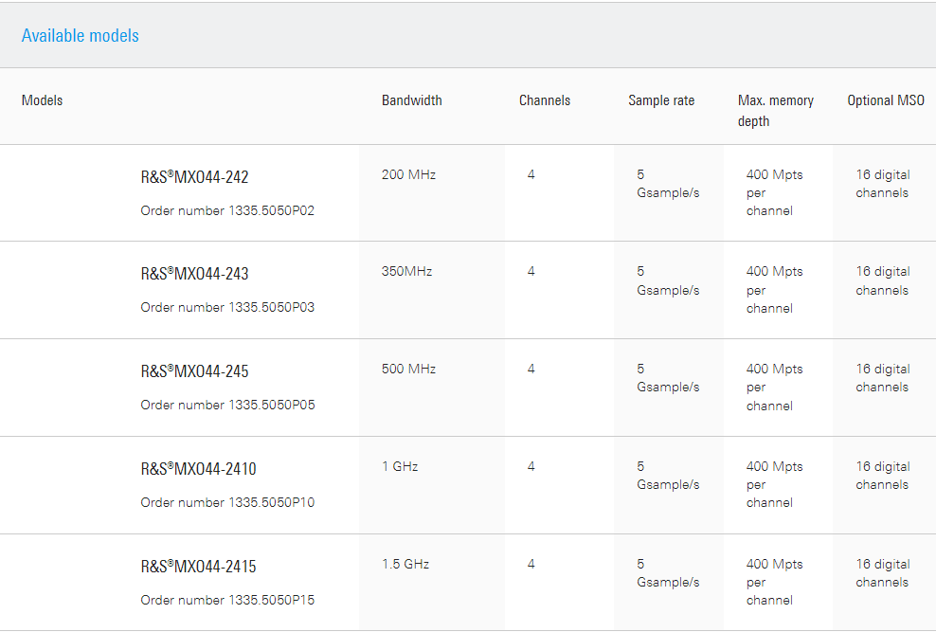Viewport: 936px width, 632px height.
Task: Open the R&S MXO44-242 model
Action: tap(194, 177)
